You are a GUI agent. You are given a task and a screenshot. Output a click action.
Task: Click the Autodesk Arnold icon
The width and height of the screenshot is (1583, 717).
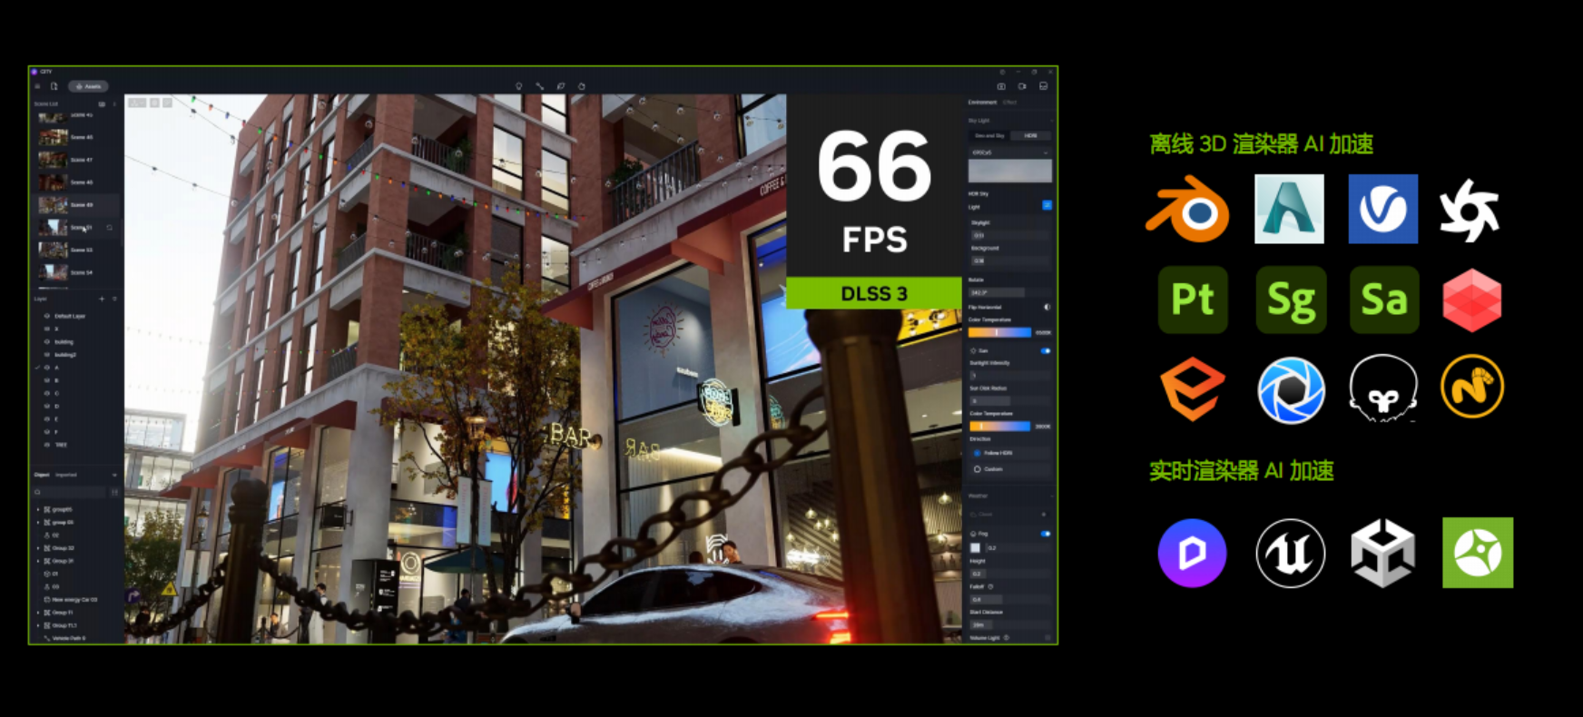[1289, 209]
